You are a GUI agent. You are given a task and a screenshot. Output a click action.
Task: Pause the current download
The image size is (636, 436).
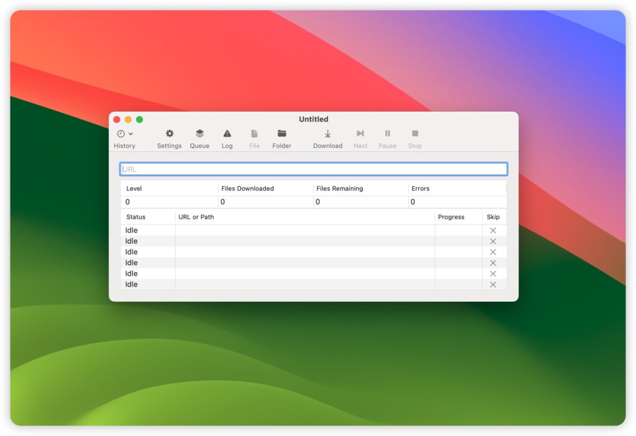387,138
